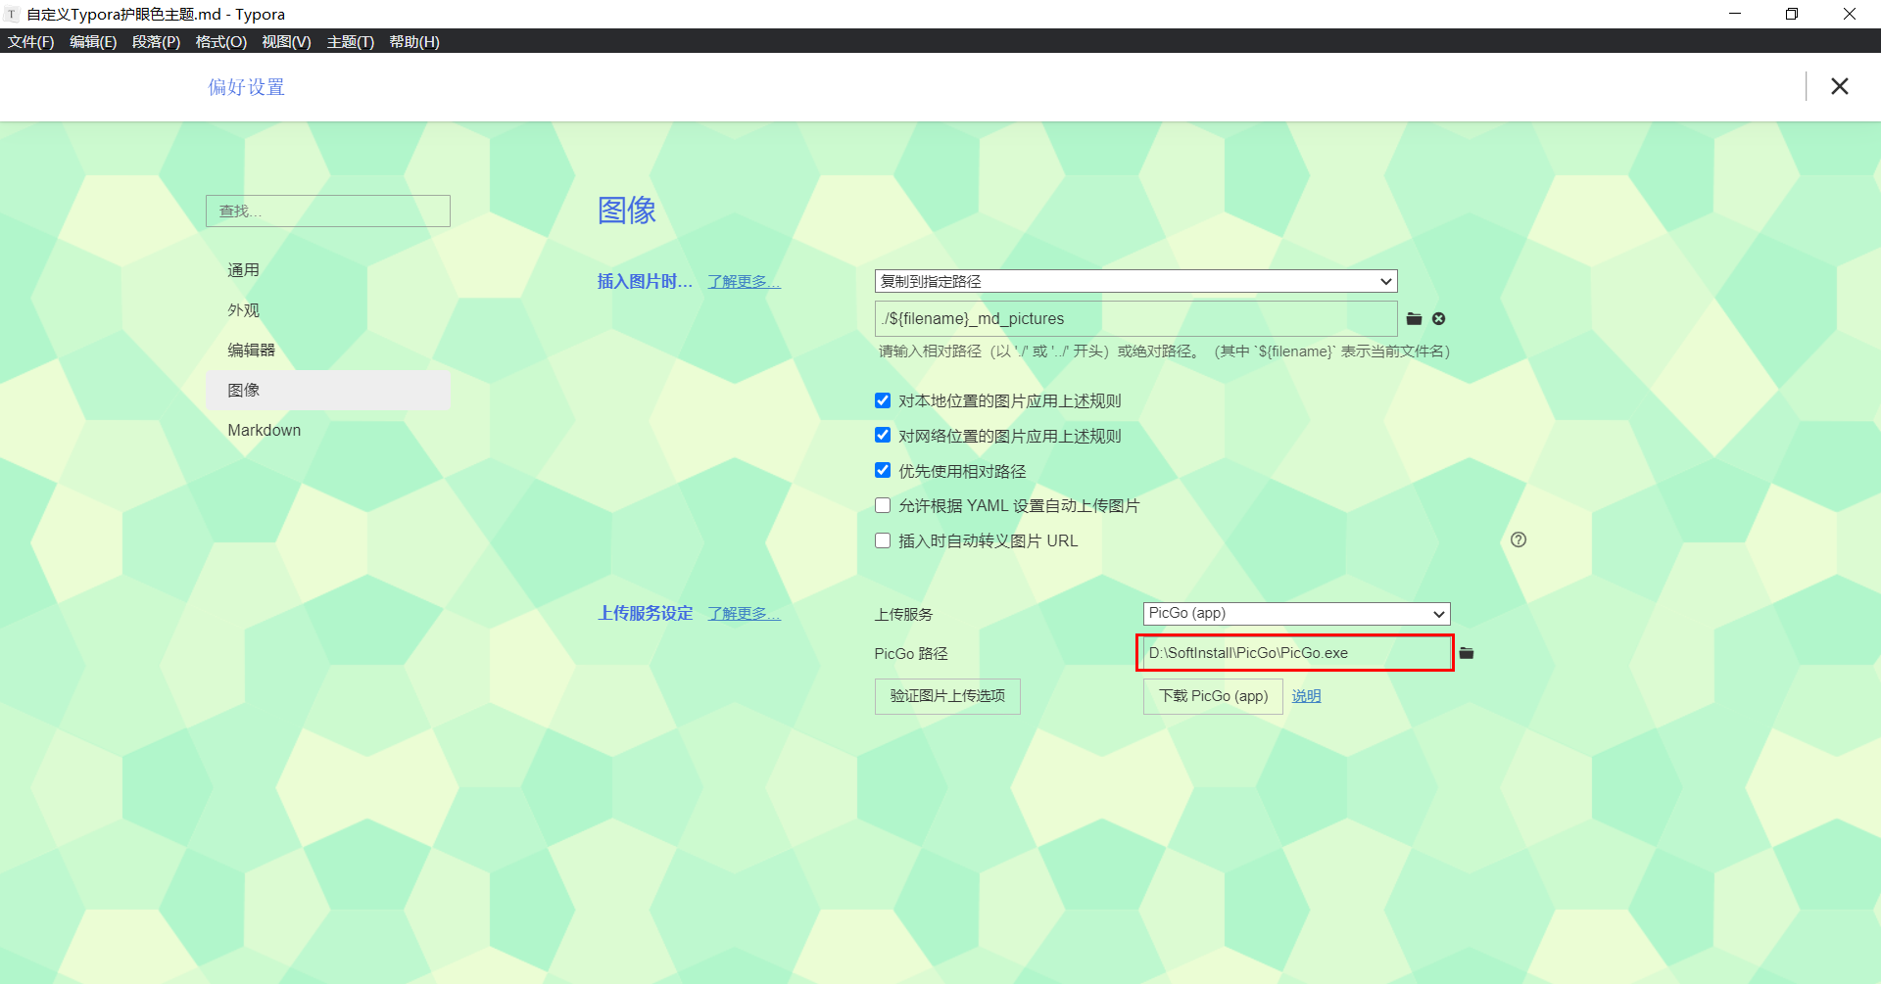Open the 帮助(H) menu

pos(414,41)
